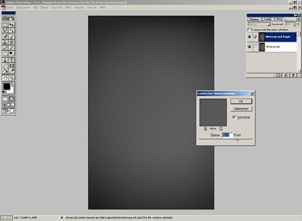This screenshot has height=221, width=302.
Task: Click OK in Gaußscher Weichzeichner dialog
Action: pos(241,101)
